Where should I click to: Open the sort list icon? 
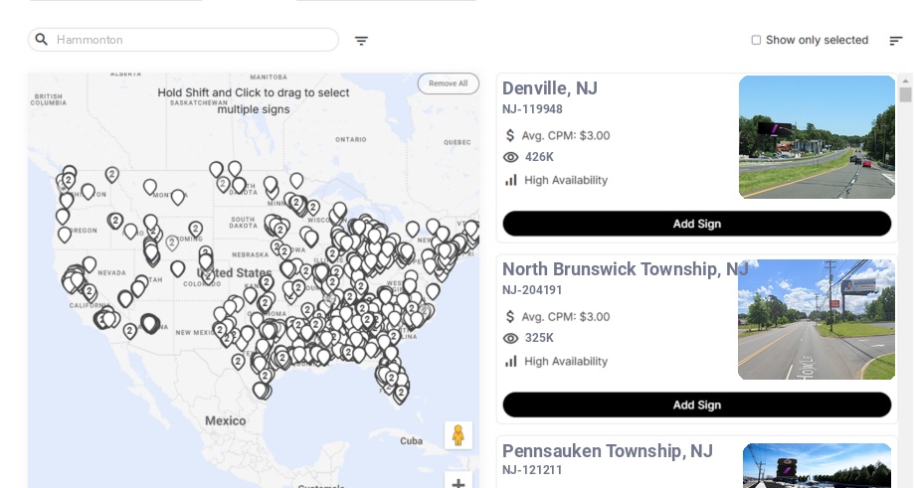(895, 41)
